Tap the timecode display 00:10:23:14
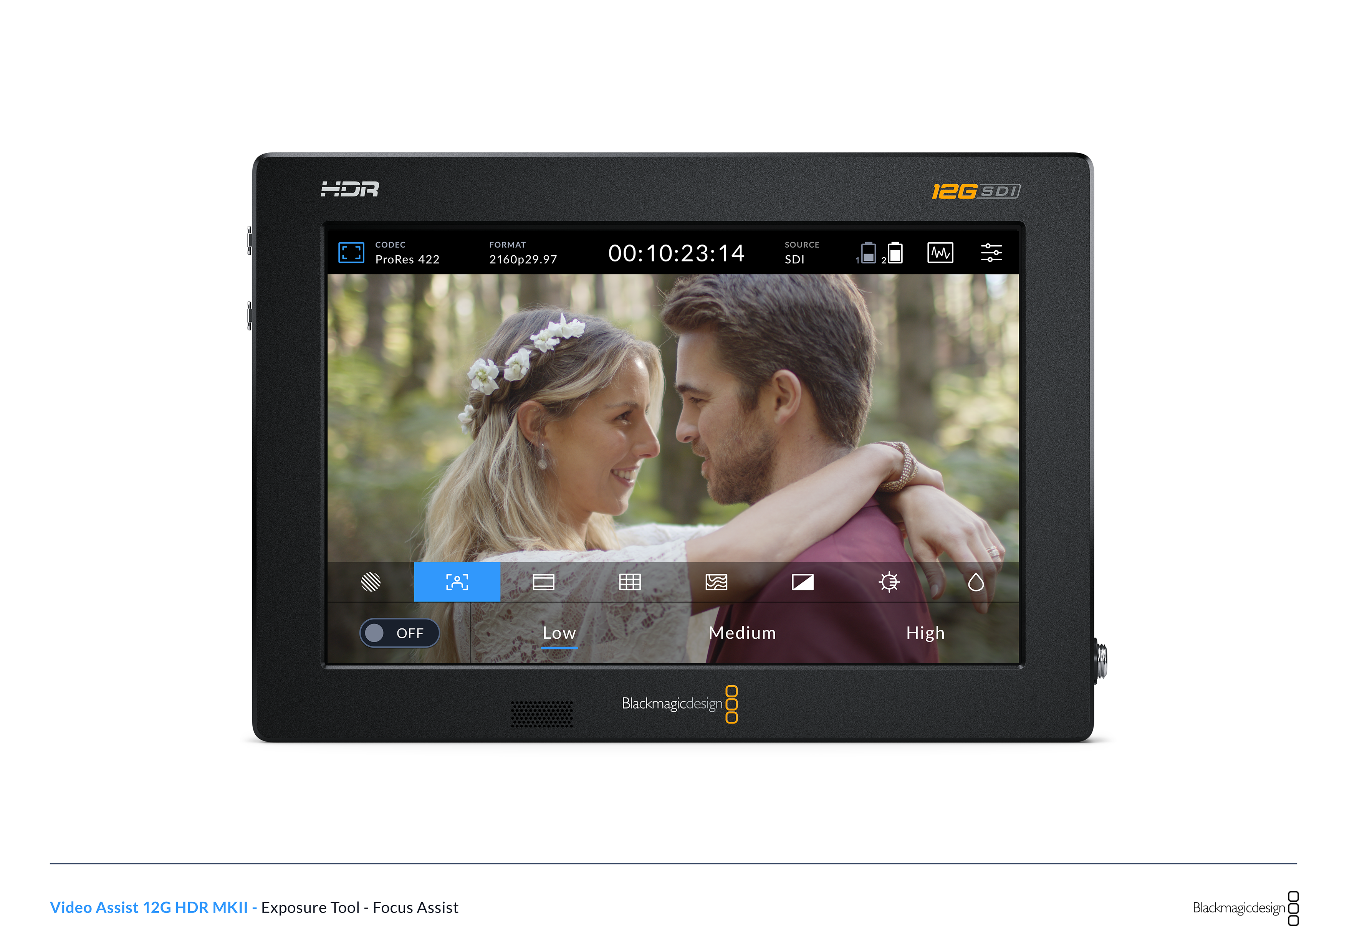1347x952 pixels. point(676,253)
